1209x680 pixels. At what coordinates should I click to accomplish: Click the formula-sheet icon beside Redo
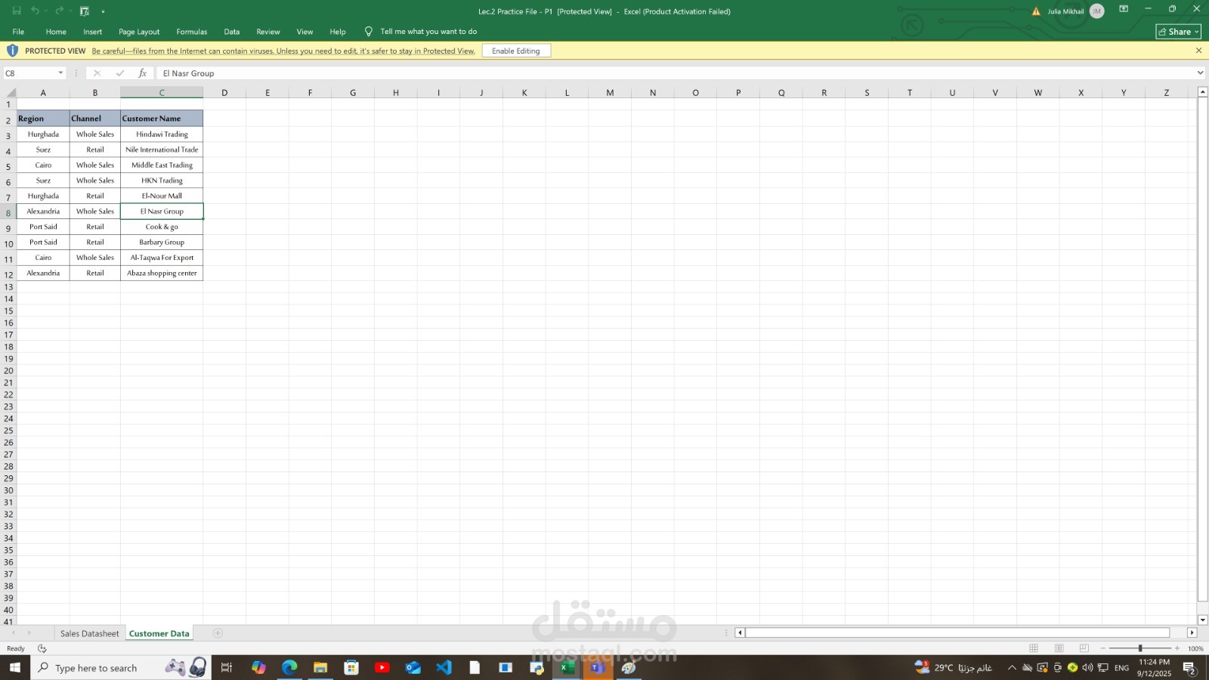point(85,11)
